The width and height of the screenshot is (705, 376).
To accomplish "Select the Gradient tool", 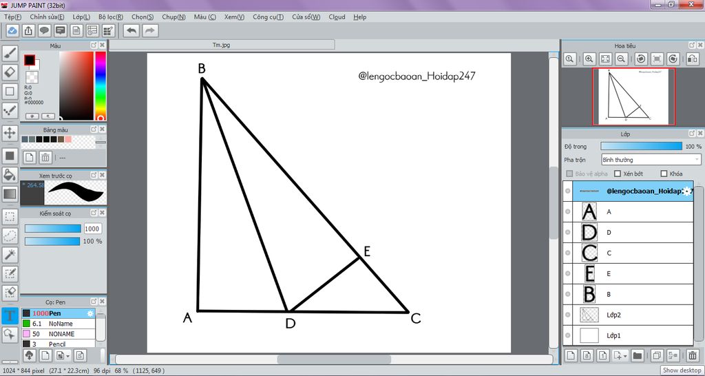I will click(10, 194).
